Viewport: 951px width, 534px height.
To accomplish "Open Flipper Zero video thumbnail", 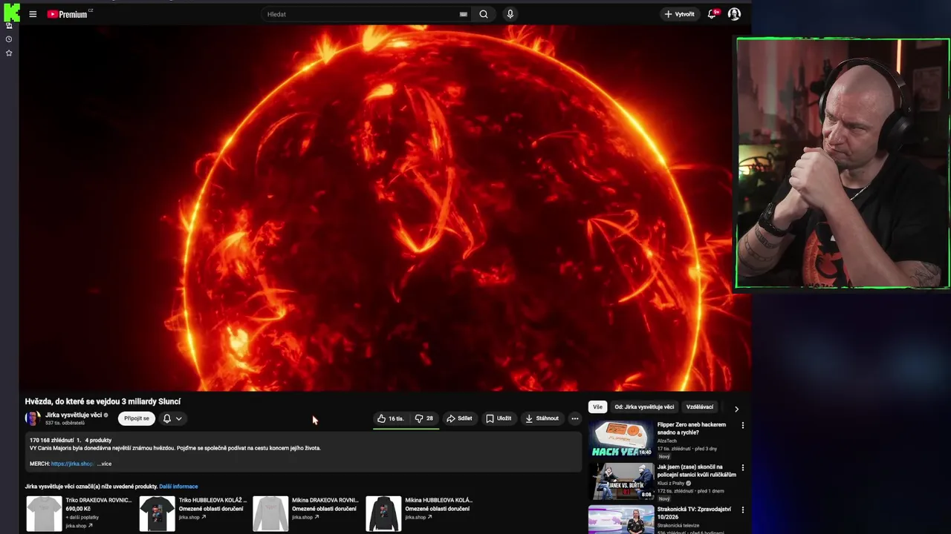I will click(x=621, y=438).
